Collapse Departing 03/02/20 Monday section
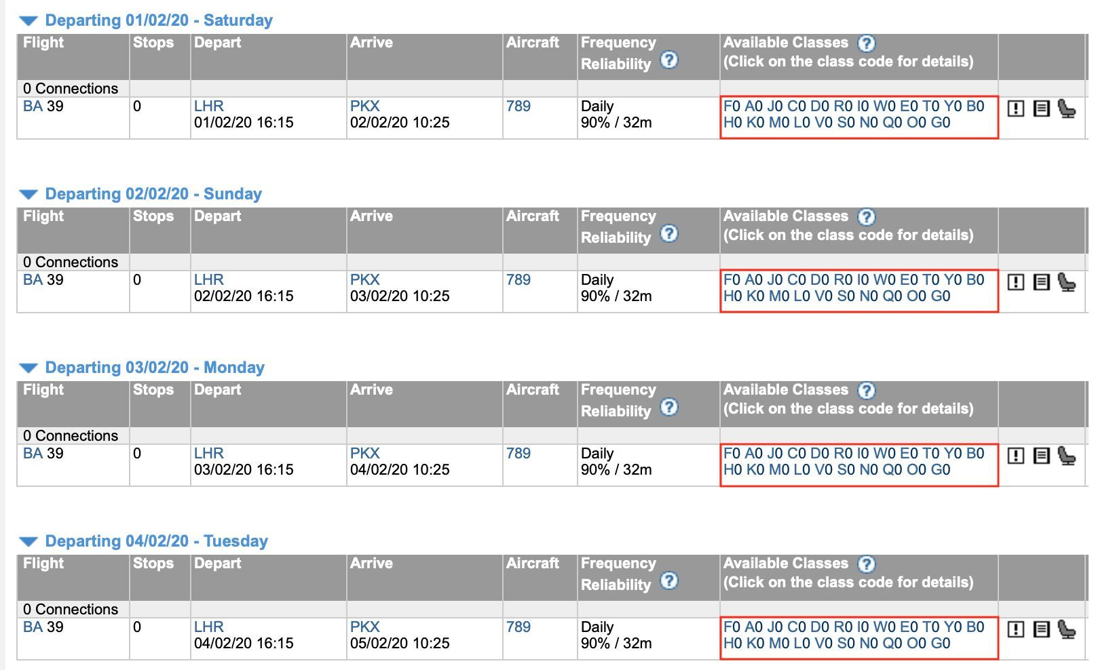The width and height of the screenshot is (1094, 670). [x=29, y=368]
